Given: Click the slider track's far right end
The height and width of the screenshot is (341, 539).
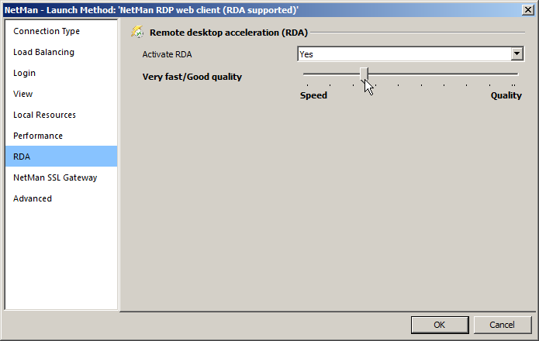Looking at the screenshot, I should click(x=515, y=74).
